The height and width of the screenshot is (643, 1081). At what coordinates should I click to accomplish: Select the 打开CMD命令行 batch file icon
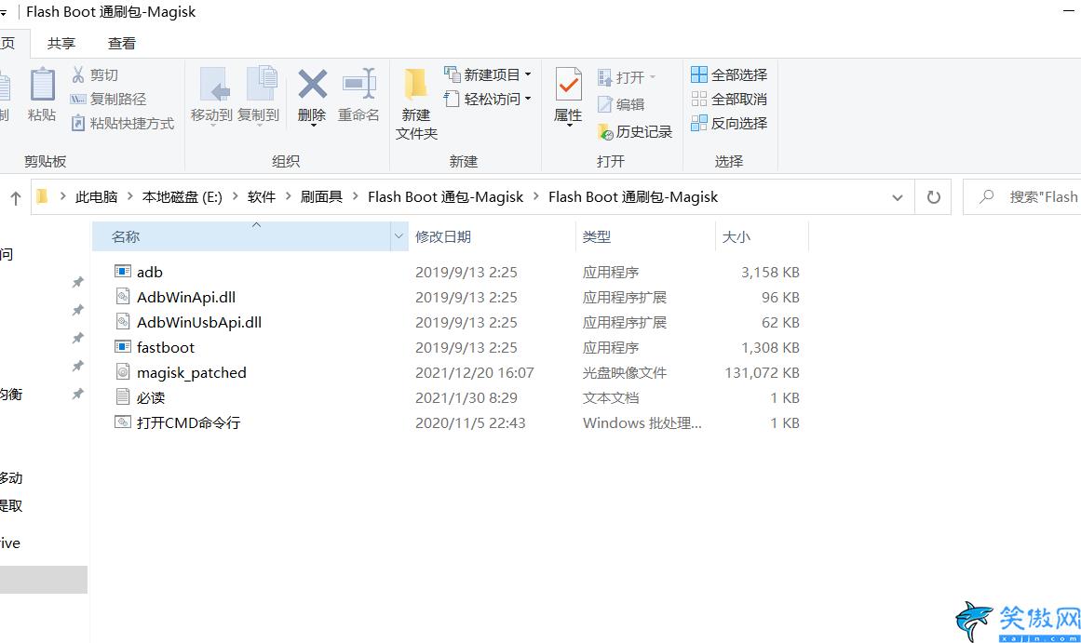point(123,422)
